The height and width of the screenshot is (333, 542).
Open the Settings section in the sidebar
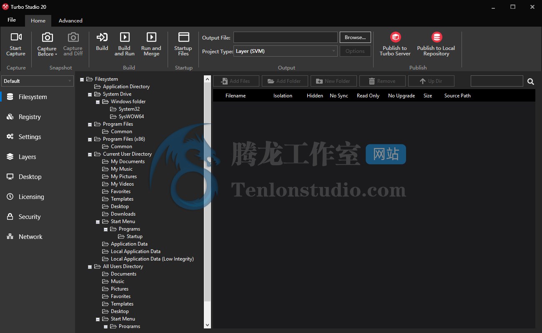pos(38,137)
